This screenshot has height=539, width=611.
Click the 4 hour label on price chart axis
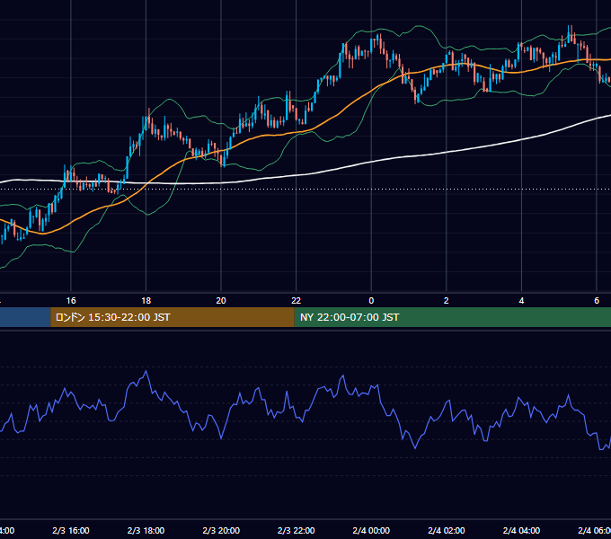coord(521,301)
